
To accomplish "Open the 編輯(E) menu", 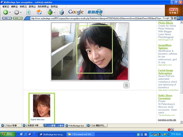I will (14, 6).
